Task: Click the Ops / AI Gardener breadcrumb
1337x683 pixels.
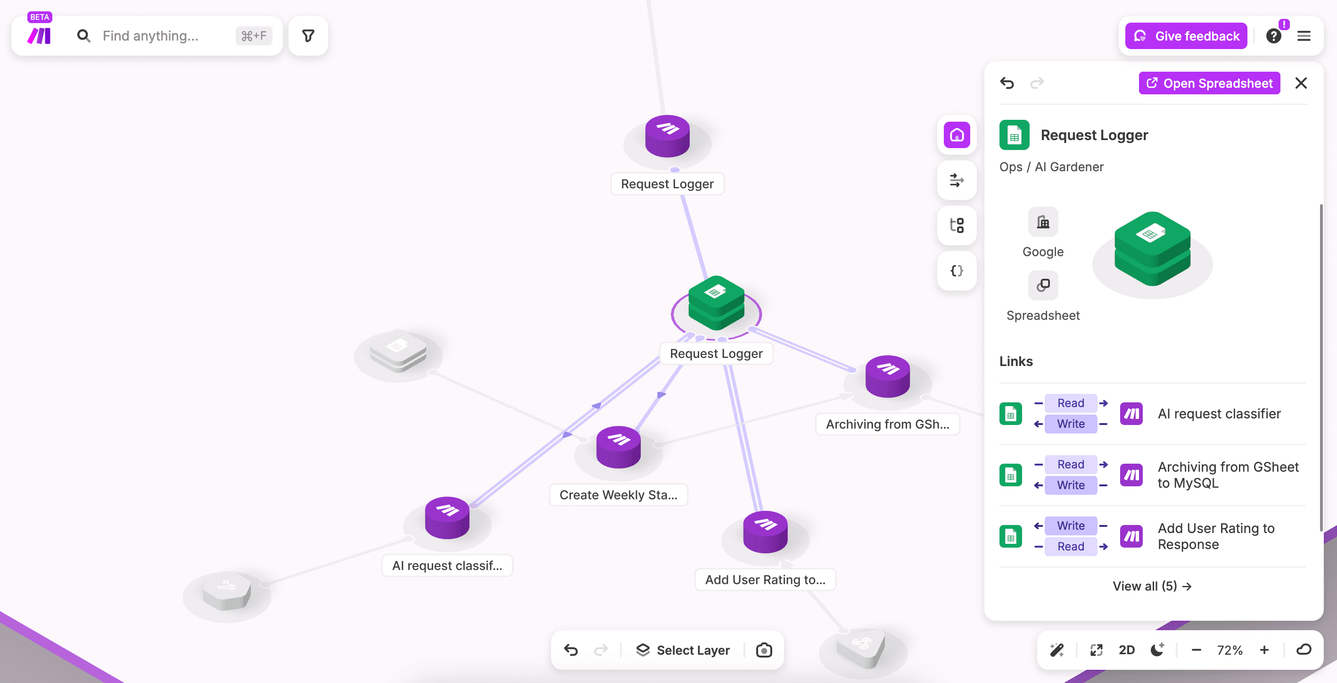Action: pos(1051,167)
